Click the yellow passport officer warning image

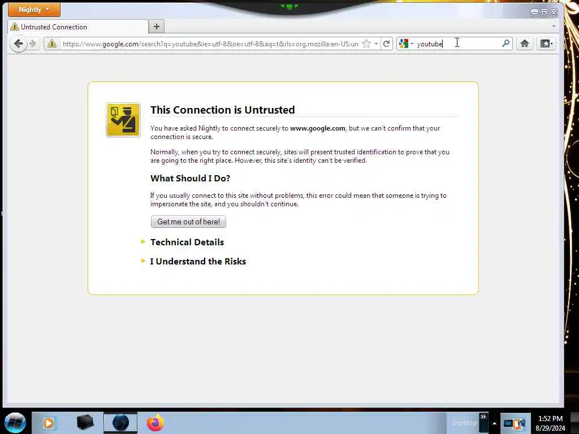[x=123, y=120]
